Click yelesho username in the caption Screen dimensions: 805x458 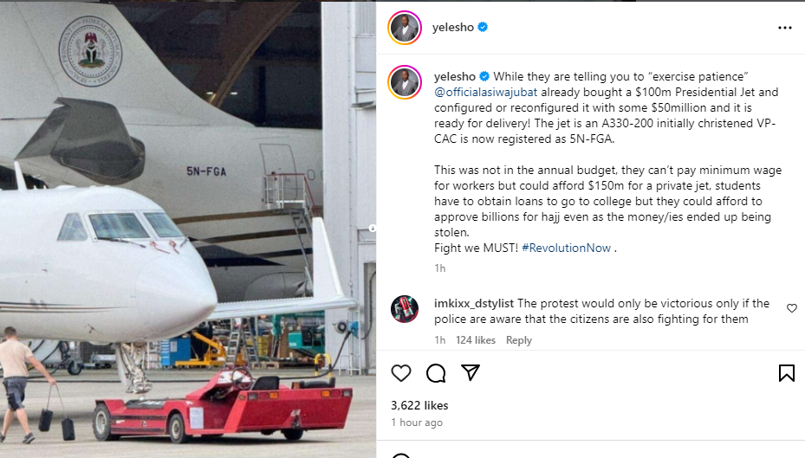coord(455,75)
